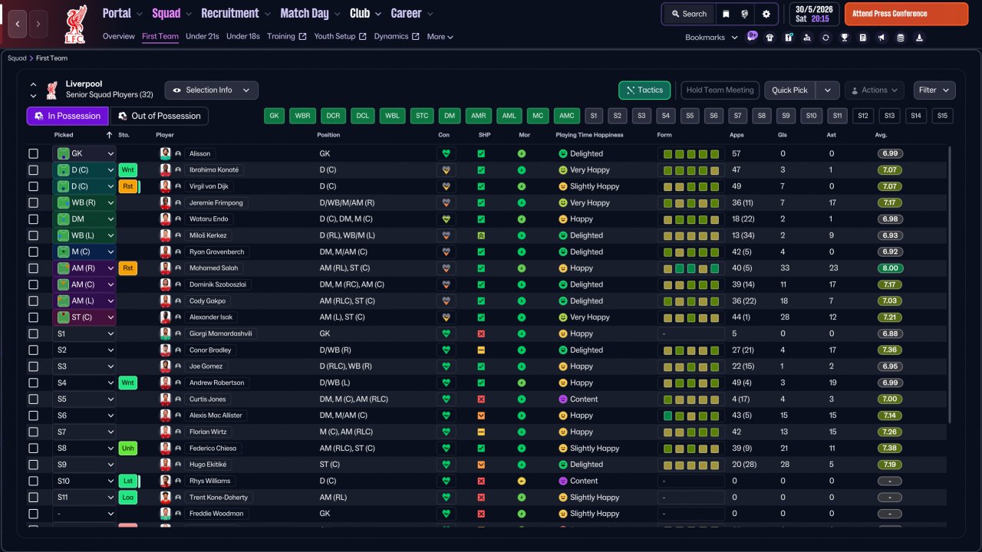Click the bookmark icon beside Search

pos(726,14)
